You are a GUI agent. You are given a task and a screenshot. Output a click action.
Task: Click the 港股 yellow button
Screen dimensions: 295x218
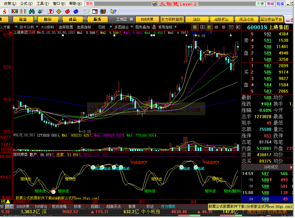(197, 19)
